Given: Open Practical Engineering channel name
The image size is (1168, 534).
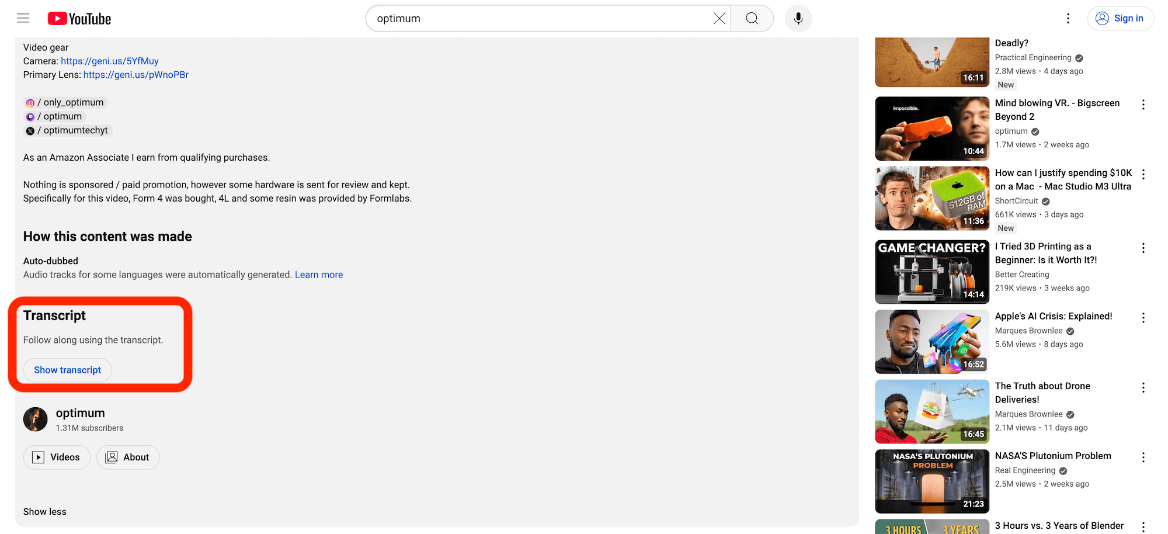Looking at the screenshot, I should (x=1033, y=58).
